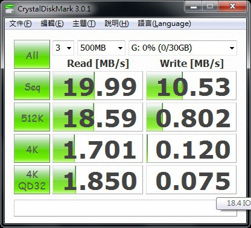Click the Write [MB/s] column header
This screenshot has height=228, width=251.
point(192,63)
